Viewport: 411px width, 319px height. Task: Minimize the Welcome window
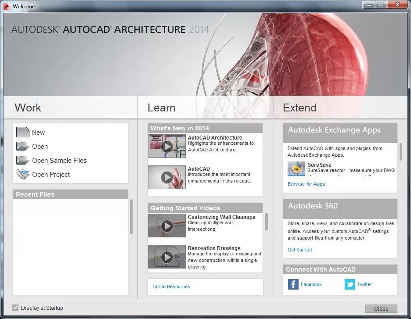click(369, 5)
